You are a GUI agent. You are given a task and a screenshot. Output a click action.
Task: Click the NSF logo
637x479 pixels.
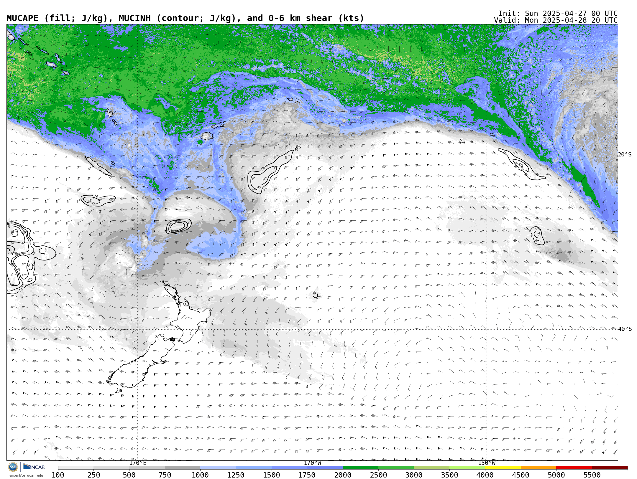coord(13,467)
